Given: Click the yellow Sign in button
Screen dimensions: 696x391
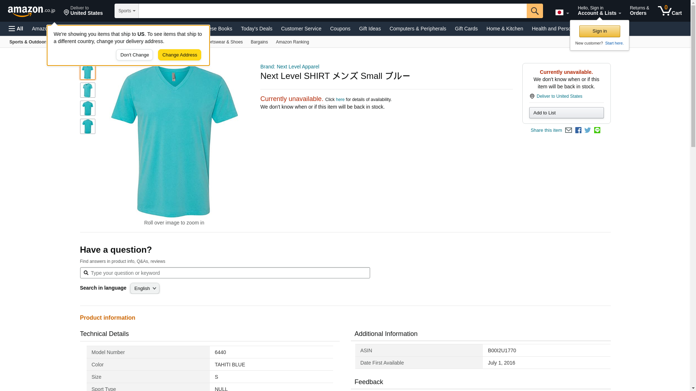Looking at the screenshot, I should coord(599,31).
